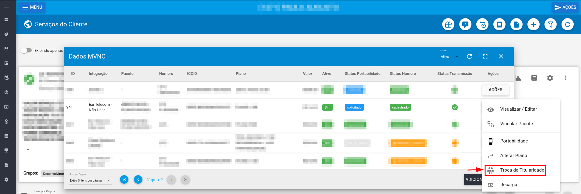Click the ADICION button behind menu

pos(473,179)
